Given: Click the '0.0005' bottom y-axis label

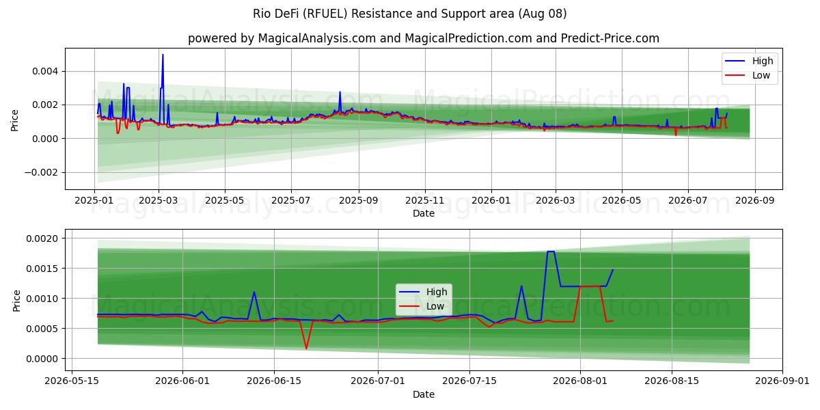Looking at the screenshot, I should click(x=44, y=329).
